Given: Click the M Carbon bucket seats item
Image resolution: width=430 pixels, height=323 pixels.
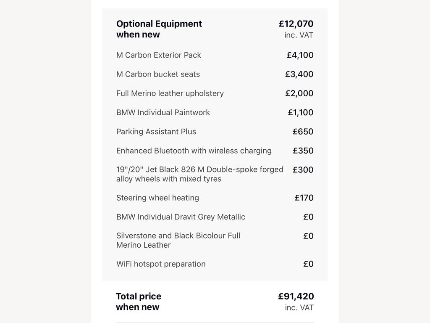Looking at the screenshot, I should [158, 74].
